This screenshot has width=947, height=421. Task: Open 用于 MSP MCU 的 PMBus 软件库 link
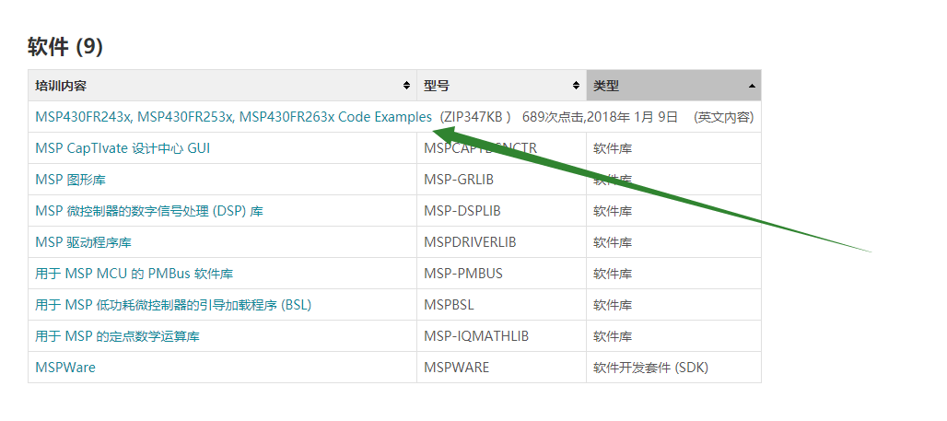(134, 274)
